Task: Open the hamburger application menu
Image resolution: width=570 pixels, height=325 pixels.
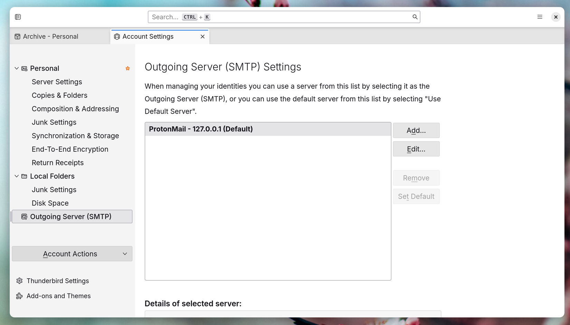Action: 540,17
